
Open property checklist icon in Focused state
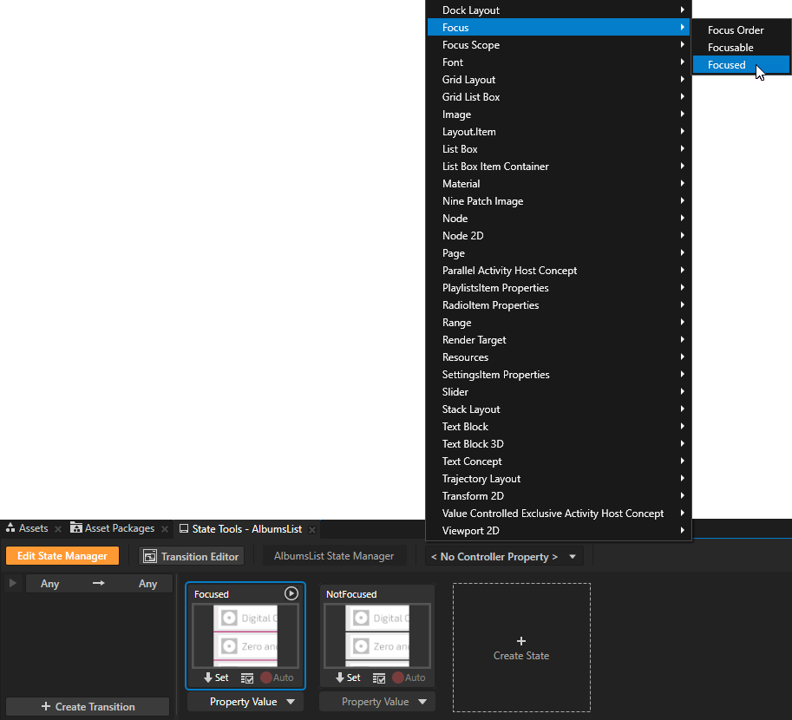pyautogui.click(x=246, y=677)
